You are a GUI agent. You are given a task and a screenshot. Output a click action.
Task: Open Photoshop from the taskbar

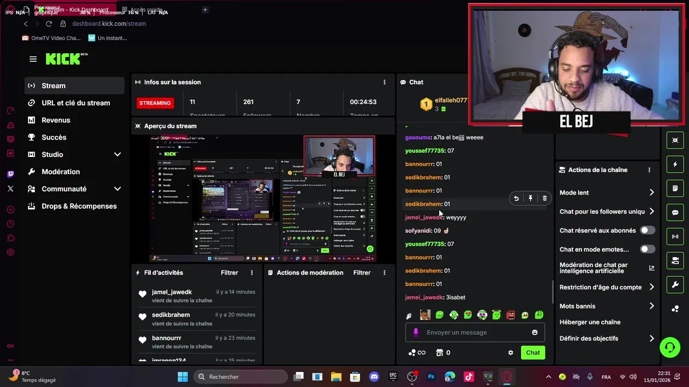pyautogui.click(x=431, y=377)
